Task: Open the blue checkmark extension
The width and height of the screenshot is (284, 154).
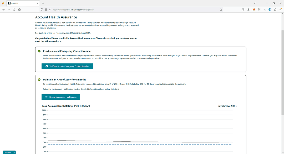Action: click(270, 10)
